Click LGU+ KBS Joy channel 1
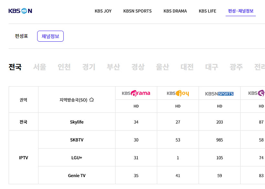Viewport: 265px width, 189px height. coord(178,158)
